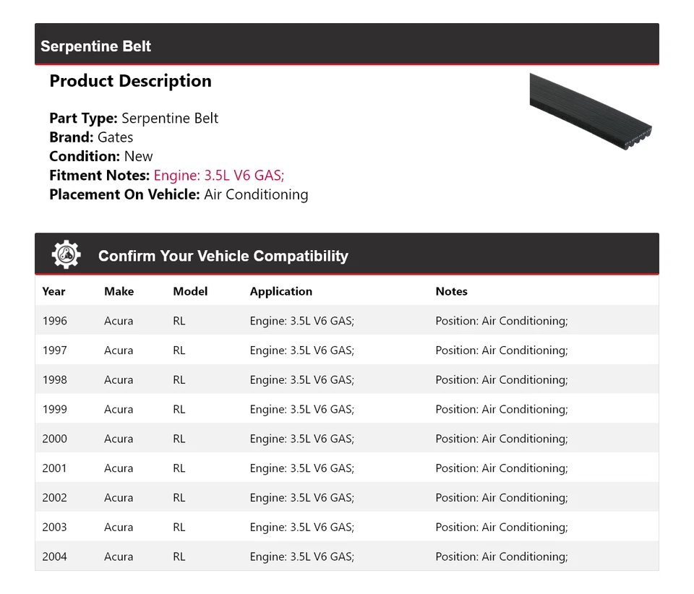
Task: Click the gear compatibility icon
Action: coord(67,255)
